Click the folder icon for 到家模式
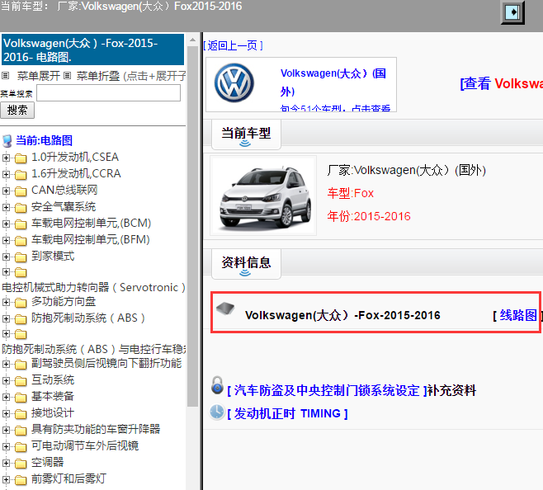Viewport: 543px width, 490px height. [21, 257]
